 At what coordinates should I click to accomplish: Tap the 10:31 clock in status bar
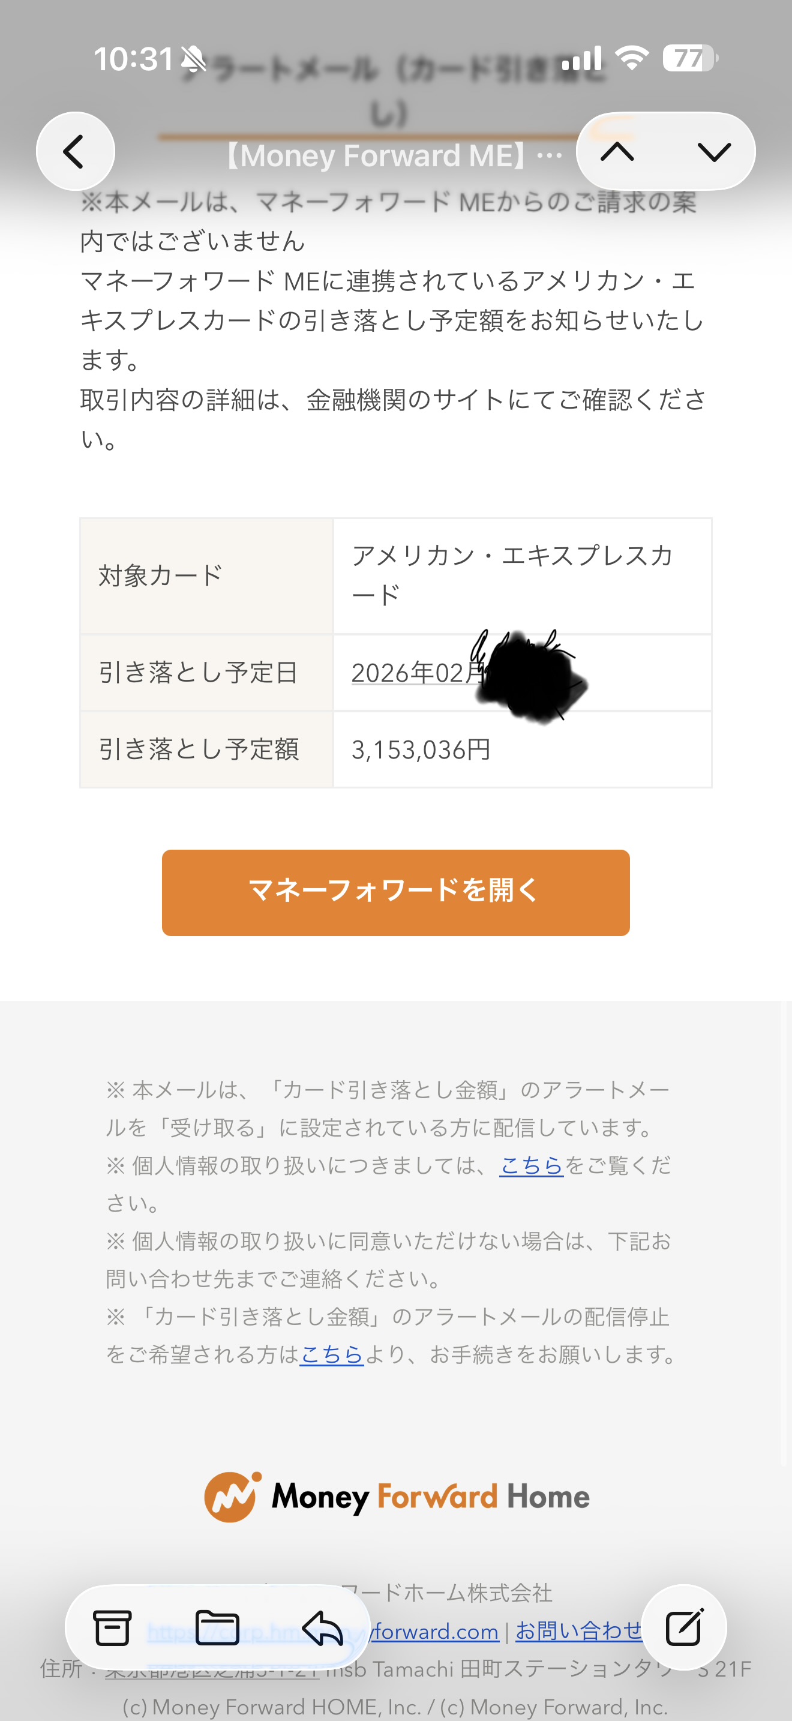click(134, 59)
